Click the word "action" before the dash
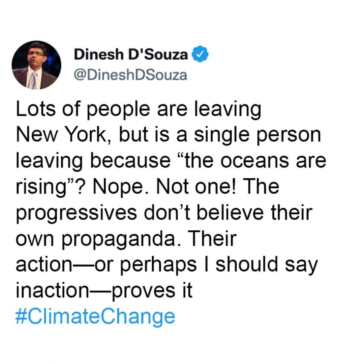Screen dimensions: 364x364 (44, 265)
